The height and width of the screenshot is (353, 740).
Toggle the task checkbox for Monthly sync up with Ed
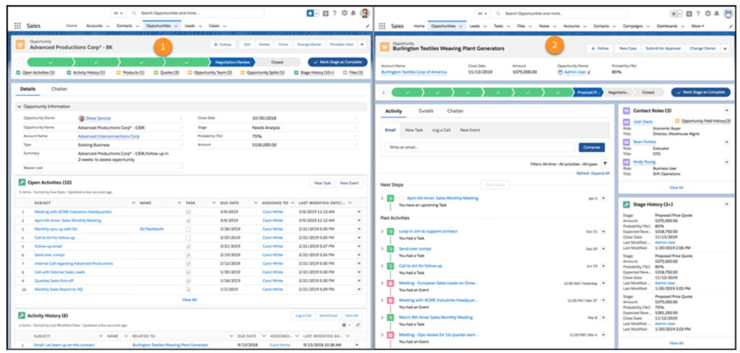coord(189,229)
